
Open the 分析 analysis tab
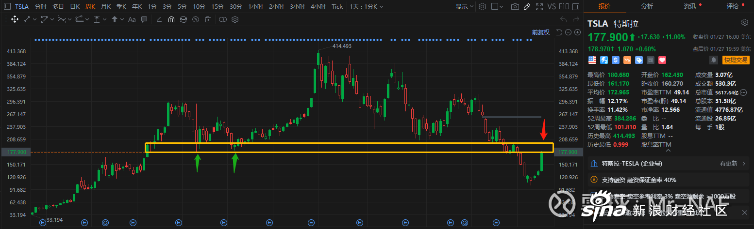tap(647, 6)
